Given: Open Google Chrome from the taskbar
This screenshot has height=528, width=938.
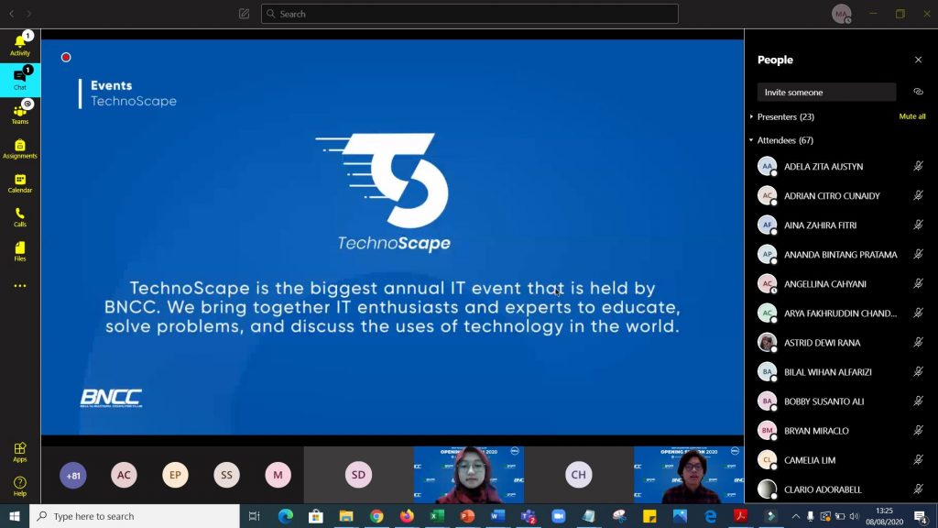Looking at the screenshot, I should click(376, 516).
